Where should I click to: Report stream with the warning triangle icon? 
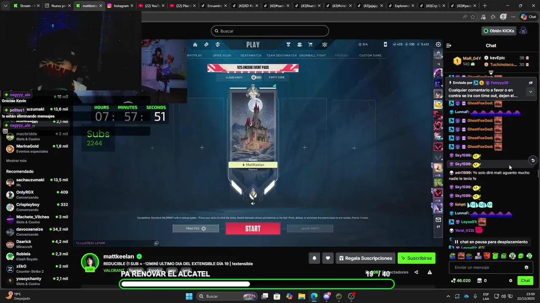click(429, 272)
